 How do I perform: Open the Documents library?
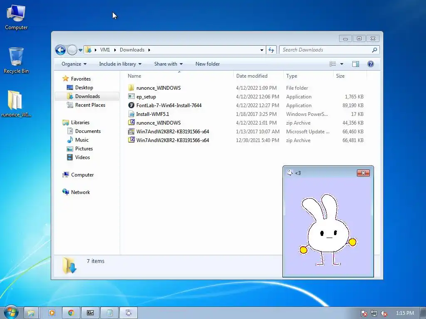pyautogui.click(x=88, y=131)
